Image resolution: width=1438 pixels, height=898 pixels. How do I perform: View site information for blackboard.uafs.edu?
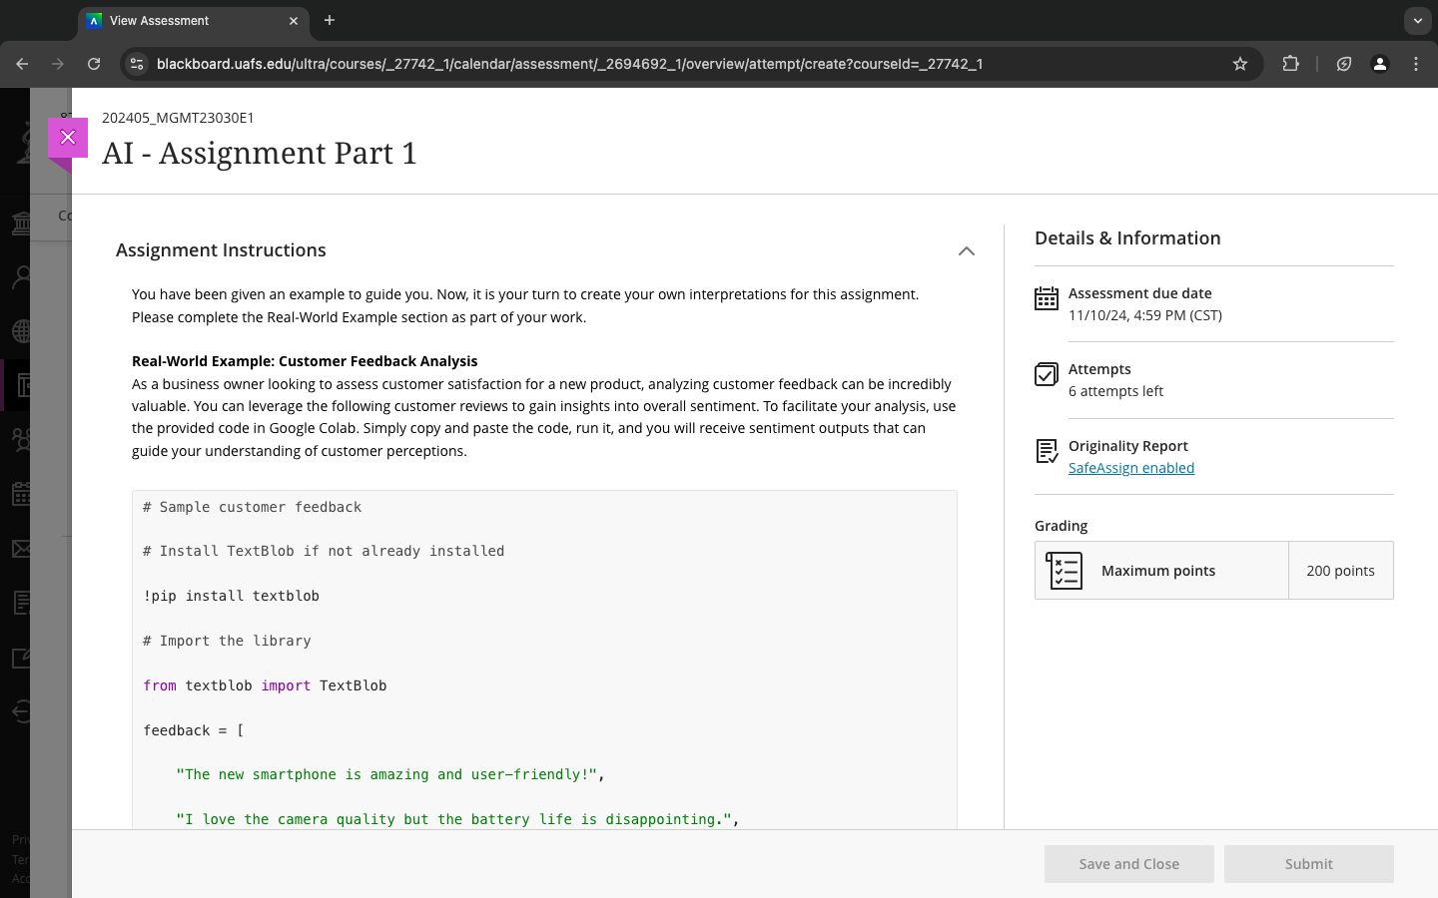point(137,64)
